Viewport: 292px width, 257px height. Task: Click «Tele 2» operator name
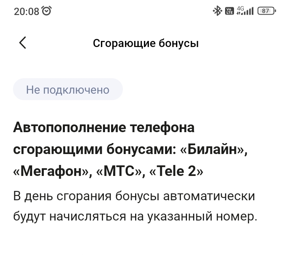tap(177, 172)
